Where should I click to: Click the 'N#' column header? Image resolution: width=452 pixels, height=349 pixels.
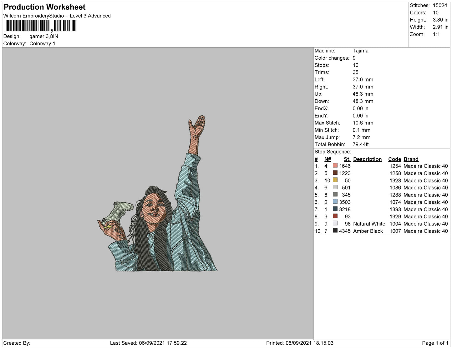click(328, 159)
